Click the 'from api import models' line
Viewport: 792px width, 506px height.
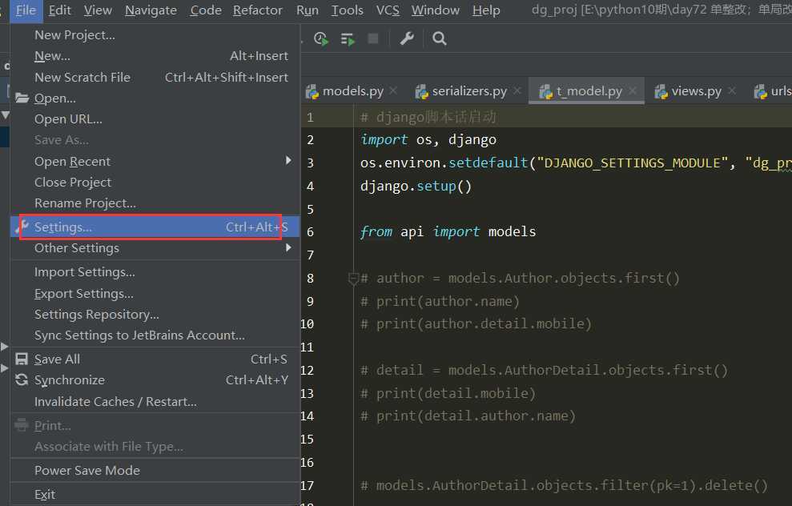(x=448, y=232)
